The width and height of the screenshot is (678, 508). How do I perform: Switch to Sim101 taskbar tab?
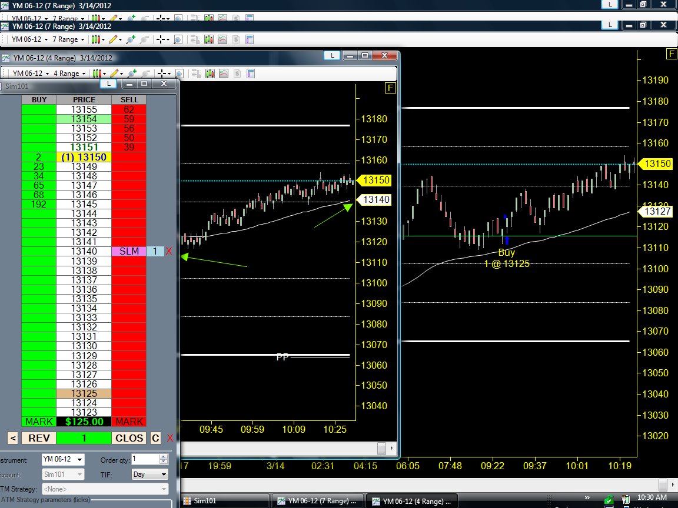coord(225,501)
